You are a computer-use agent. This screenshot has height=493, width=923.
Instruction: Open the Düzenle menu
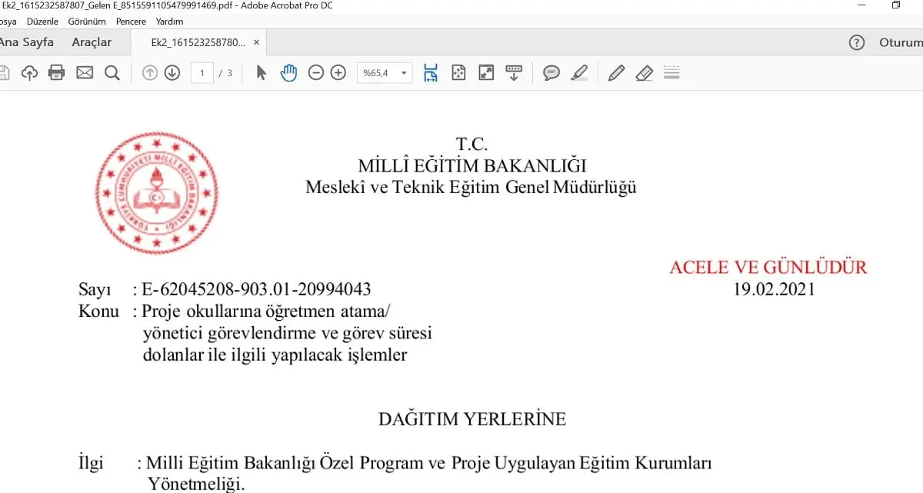pos(42,22)
